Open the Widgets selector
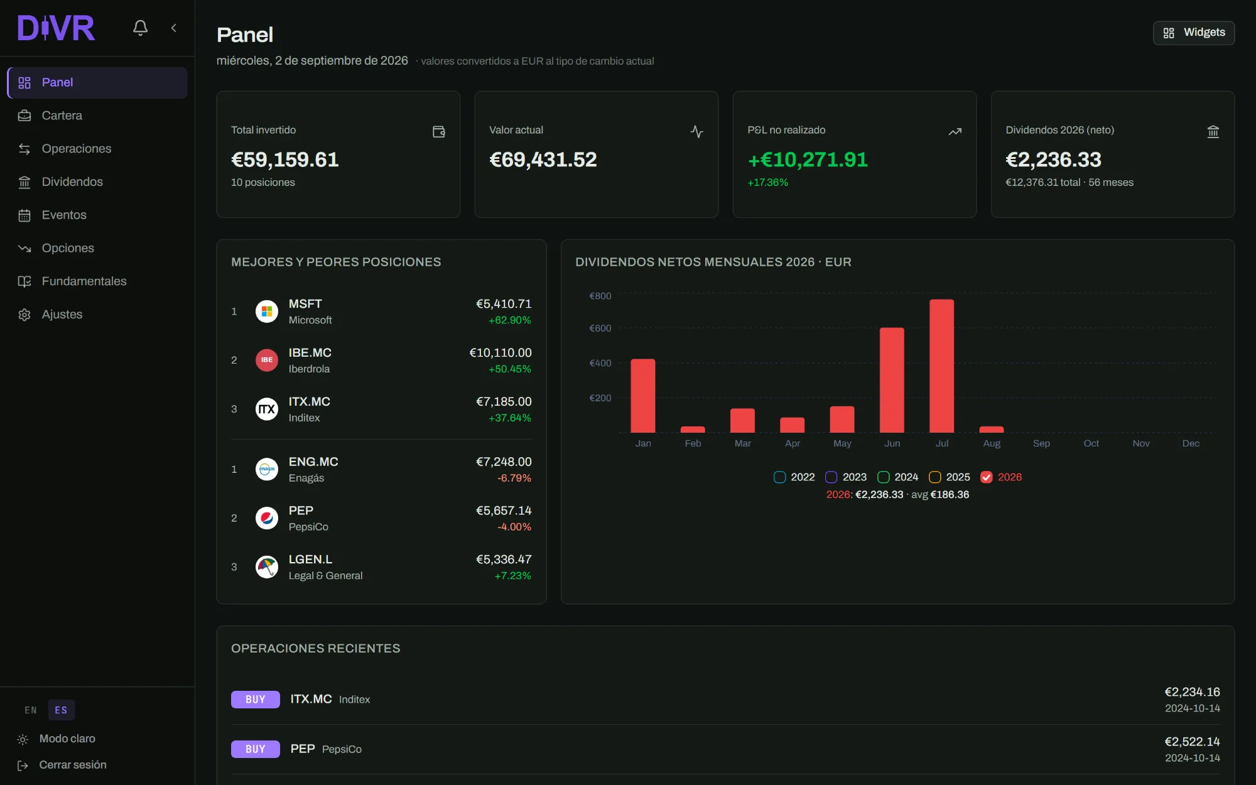 1194,33
